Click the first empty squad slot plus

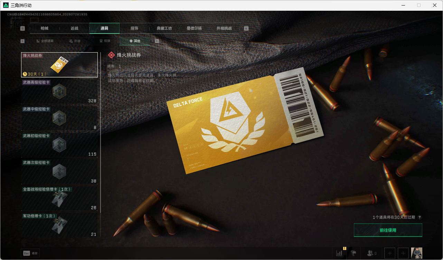pos(390,253)
